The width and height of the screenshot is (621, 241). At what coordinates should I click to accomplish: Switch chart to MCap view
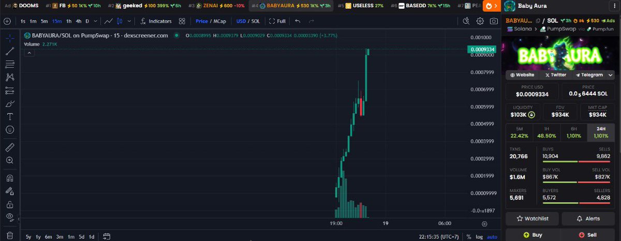220,21
